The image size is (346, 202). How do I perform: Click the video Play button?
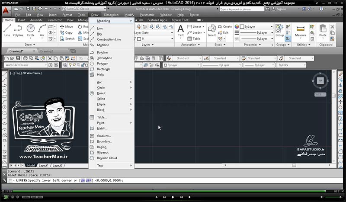tap(173, 197)
